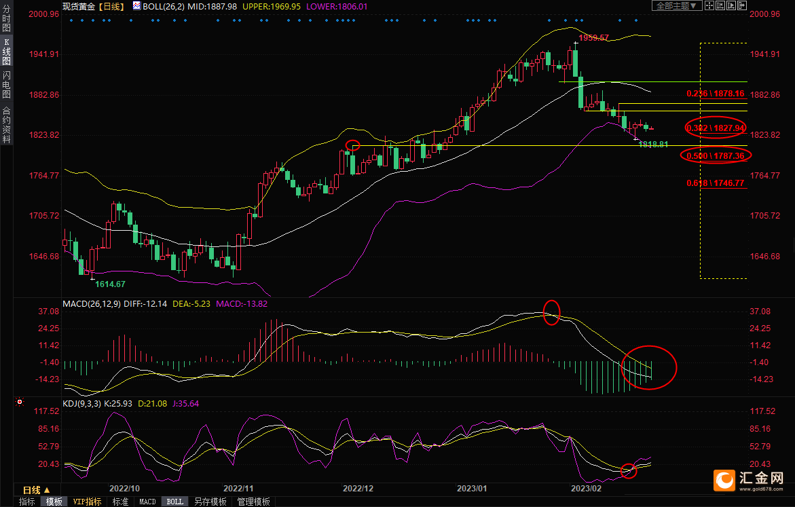The height and width of the screenshot is (507, 795).
Task: Click the K:25.93 KDJ value
Action: click(117, 404)
